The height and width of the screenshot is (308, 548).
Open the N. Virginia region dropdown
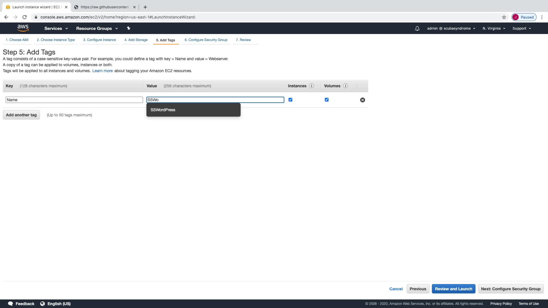tap(494, 29)
